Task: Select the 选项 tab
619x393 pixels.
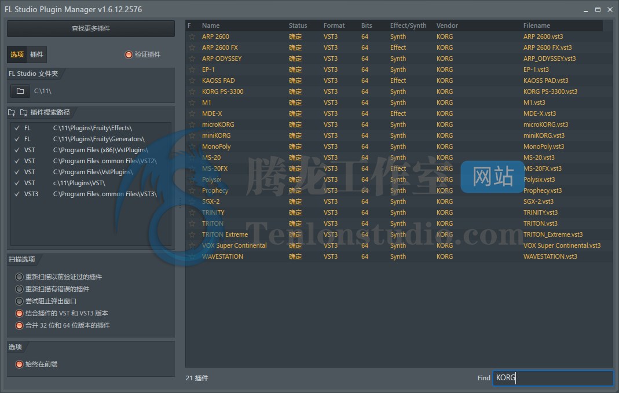Action: coord(17,54)
